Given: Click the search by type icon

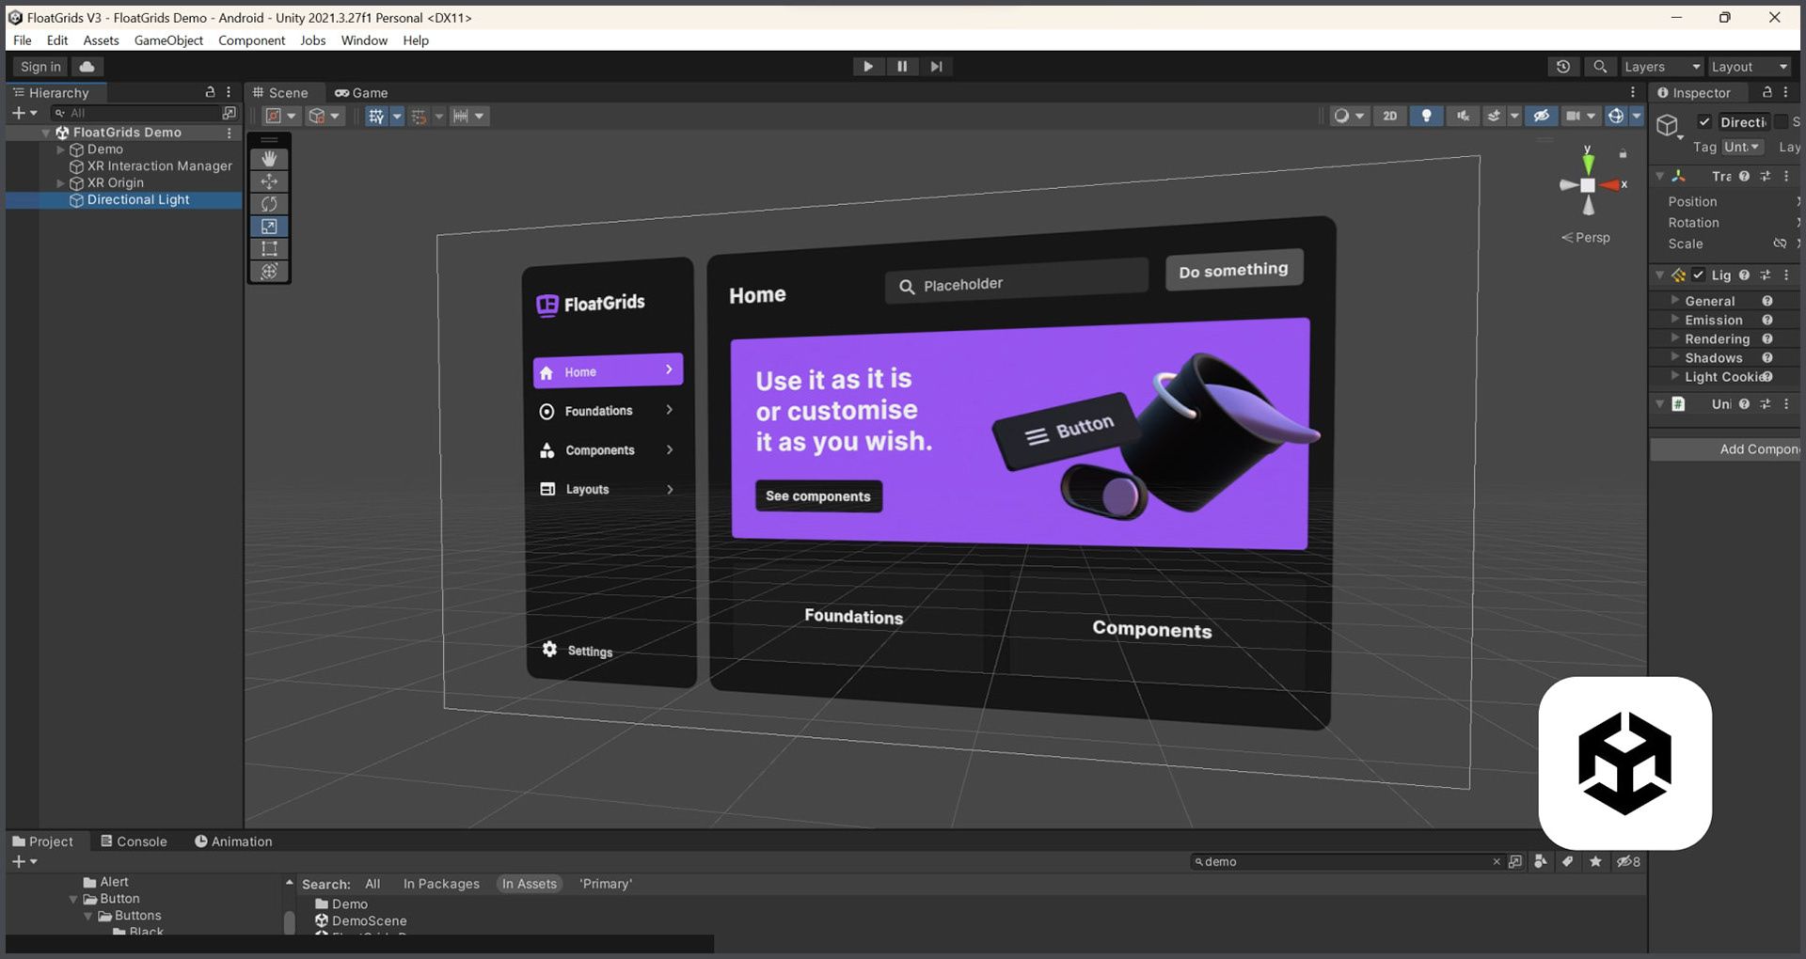Looking at the screenshot, I should [1541, 861].
